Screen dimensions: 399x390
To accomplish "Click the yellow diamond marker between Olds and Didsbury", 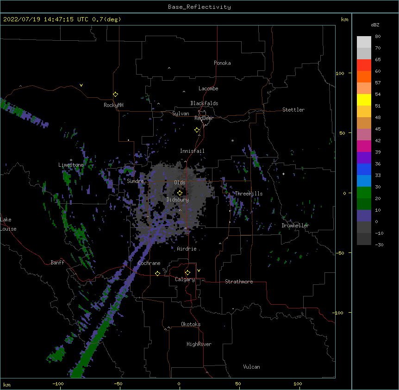I will click(x=180, y=193).
